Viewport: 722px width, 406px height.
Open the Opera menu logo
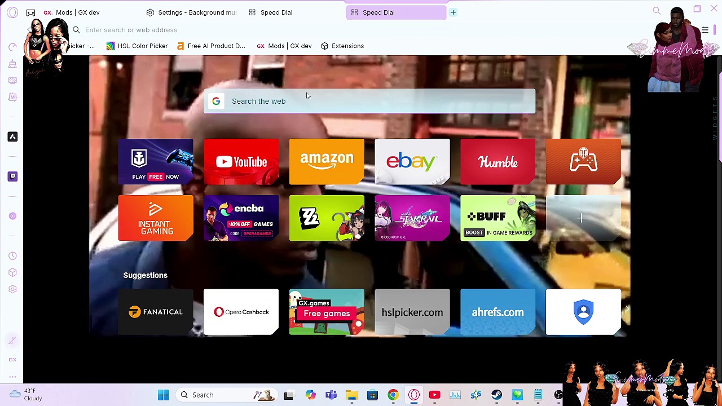coord(12,12)
